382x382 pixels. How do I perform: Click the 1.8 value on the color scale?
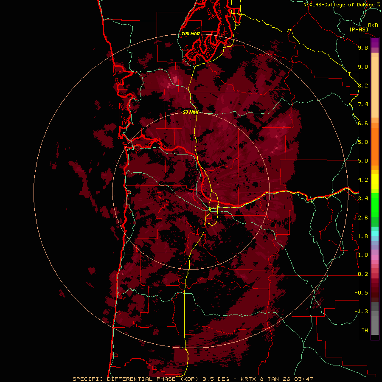coord(363,236)
